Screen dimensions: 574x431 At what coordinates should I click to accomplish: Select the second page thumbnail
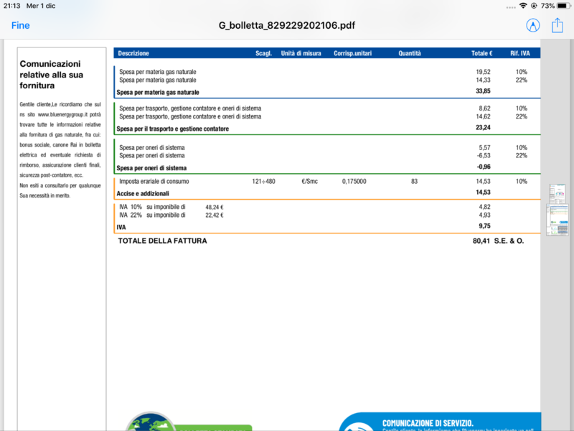coord(558,215)
